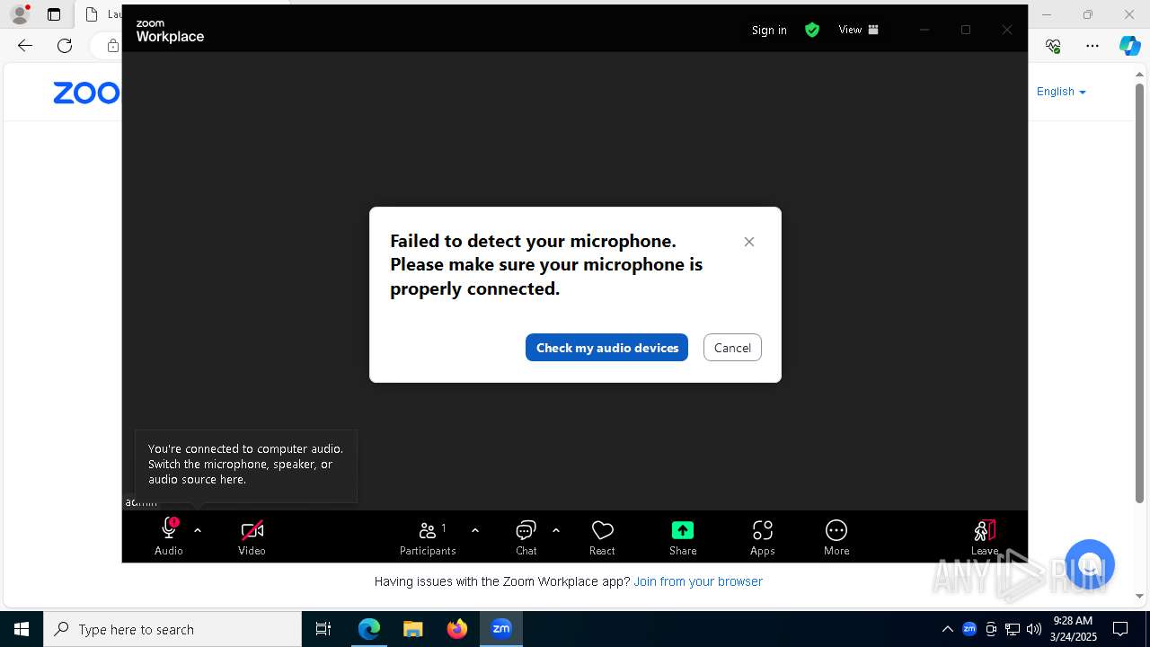The width and height of the screenshot is (1150, 647).
Task: Open the clock showing 9:28 AM
Action: 1073,629
